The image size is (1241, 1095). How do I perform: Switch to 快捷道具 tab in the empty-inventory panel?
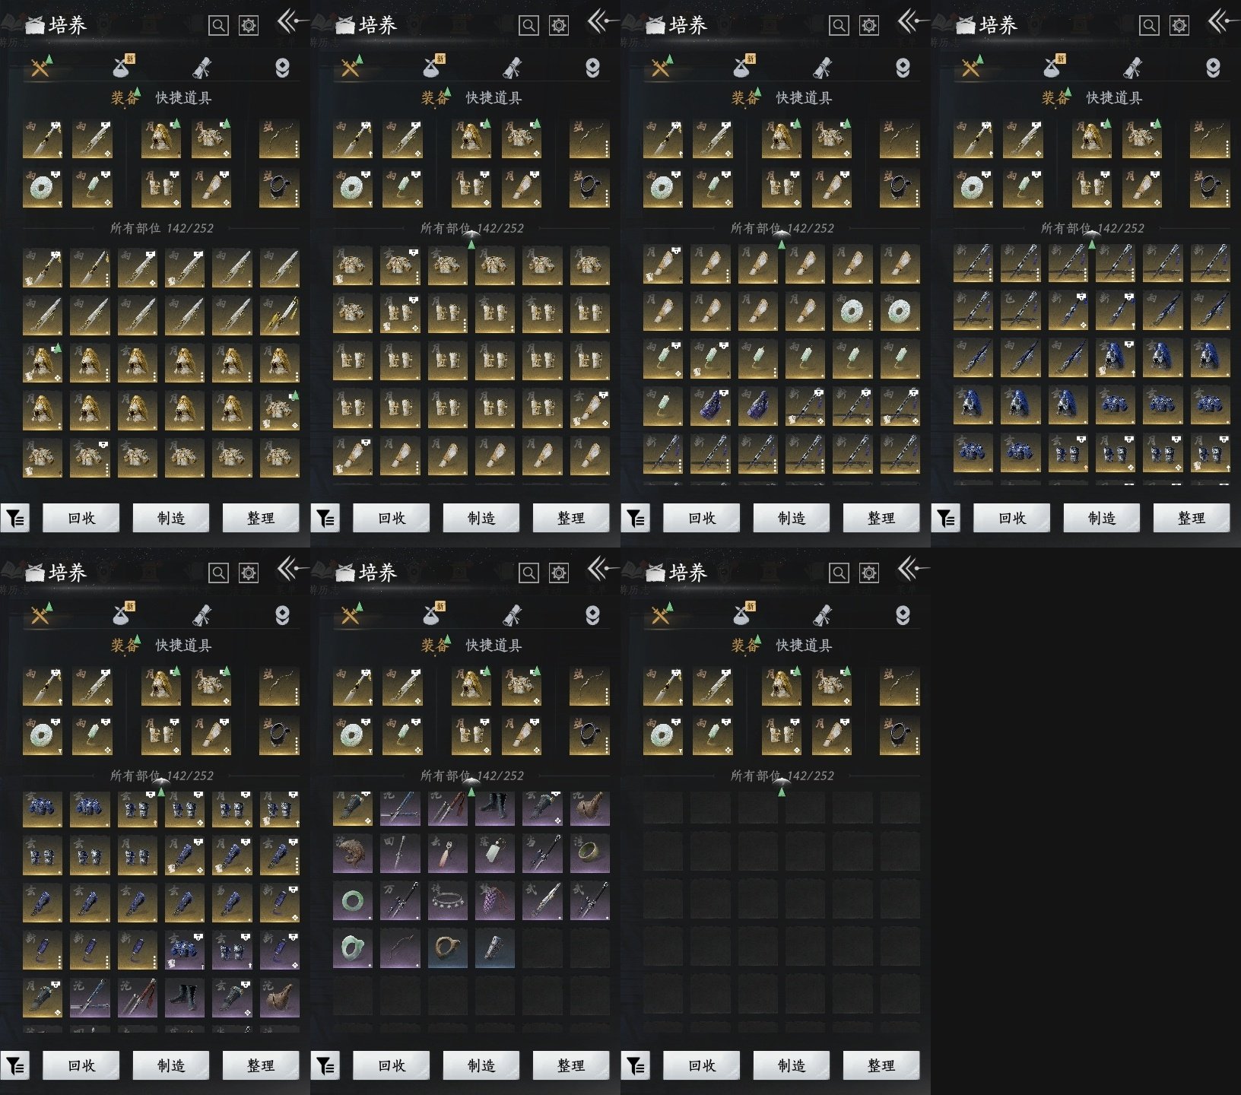(x=804, y=645)
